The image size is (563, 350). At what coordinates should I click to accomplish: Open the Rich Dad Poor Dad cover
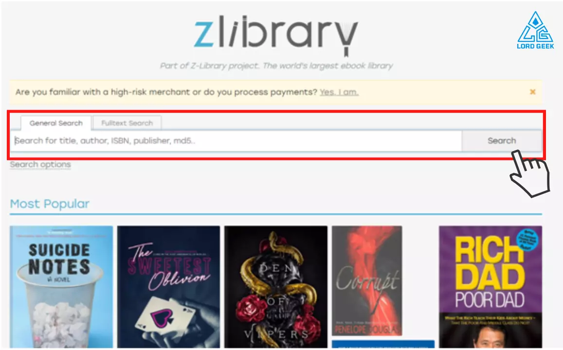coord(490,287)
